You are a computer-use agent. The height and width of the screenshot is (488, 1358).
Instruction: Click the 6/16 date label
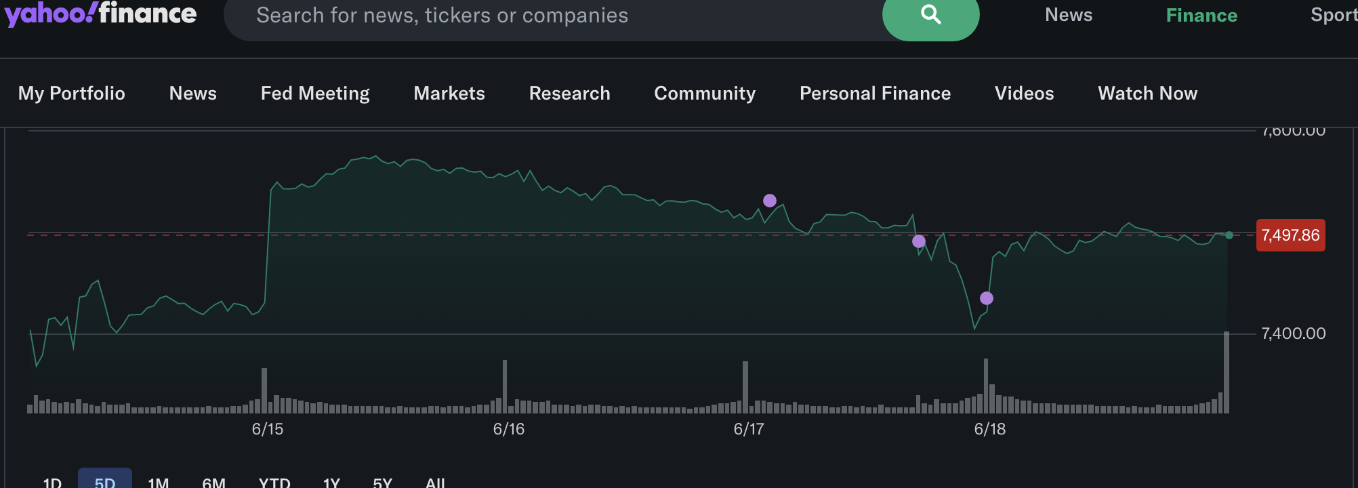509,429
